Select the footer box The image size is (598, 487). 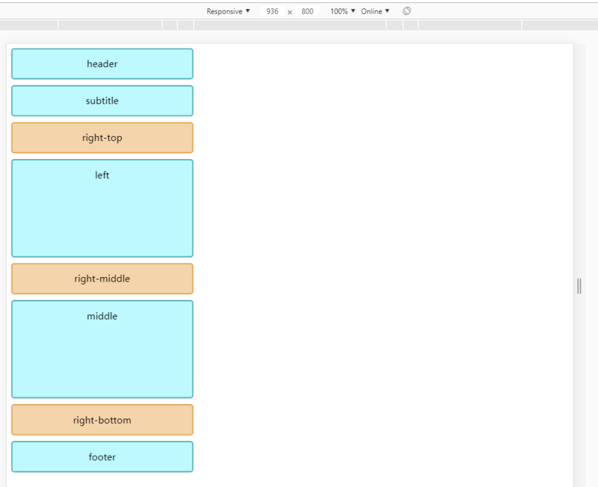pos(102,456)
